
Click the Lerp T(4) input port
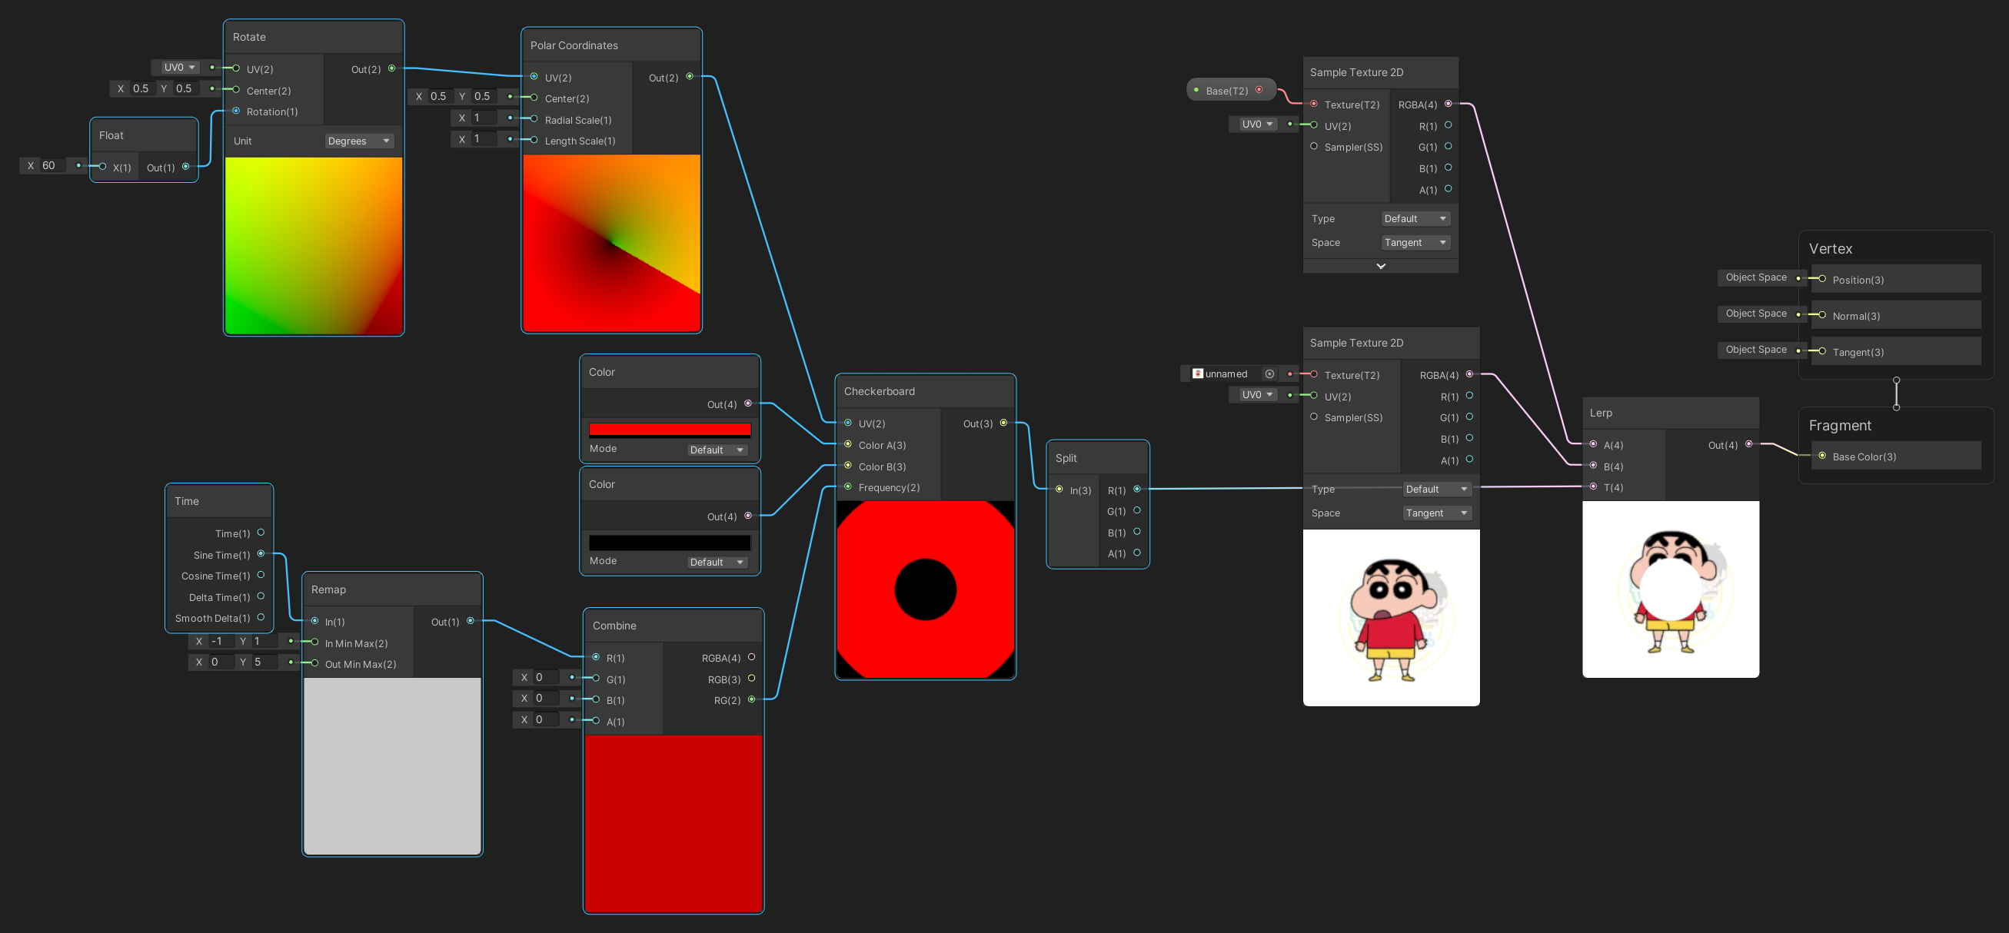[1593, 486]
